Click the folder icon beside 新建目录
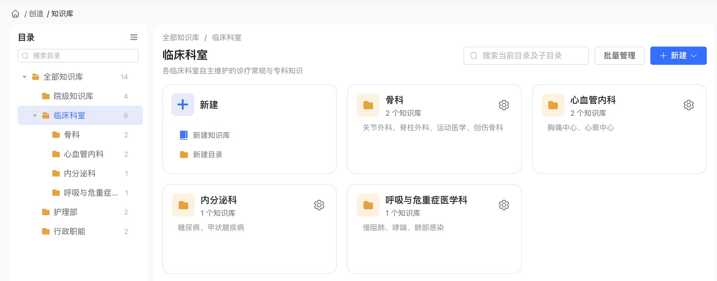Viewport: 717px width, 281px height. click(x=184, y=154)
